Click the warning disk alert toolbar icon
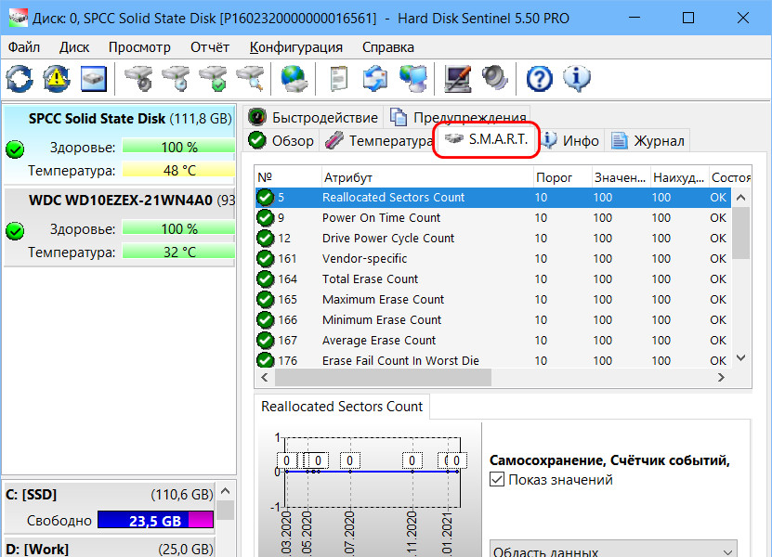The height and width of the screenshot is (557, 772). [x=57, y=78]
